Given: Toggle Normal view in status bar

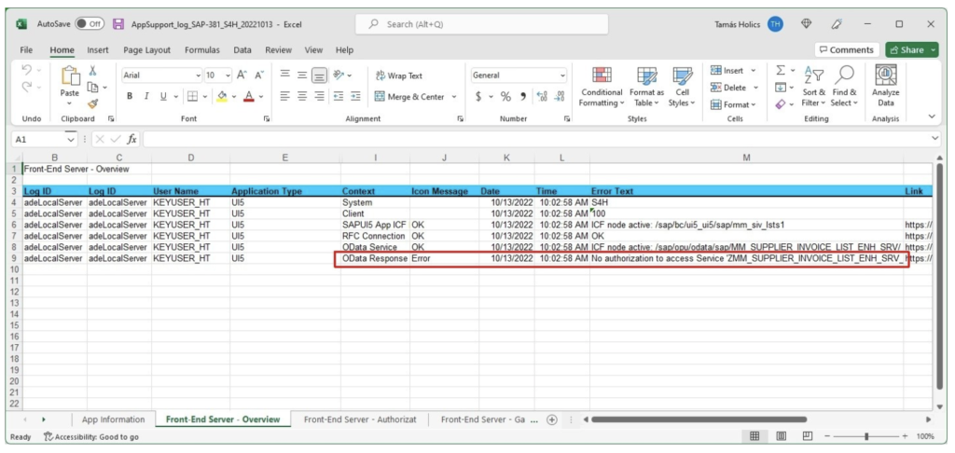Looking at the screenshot, I should tap(754, 436).
